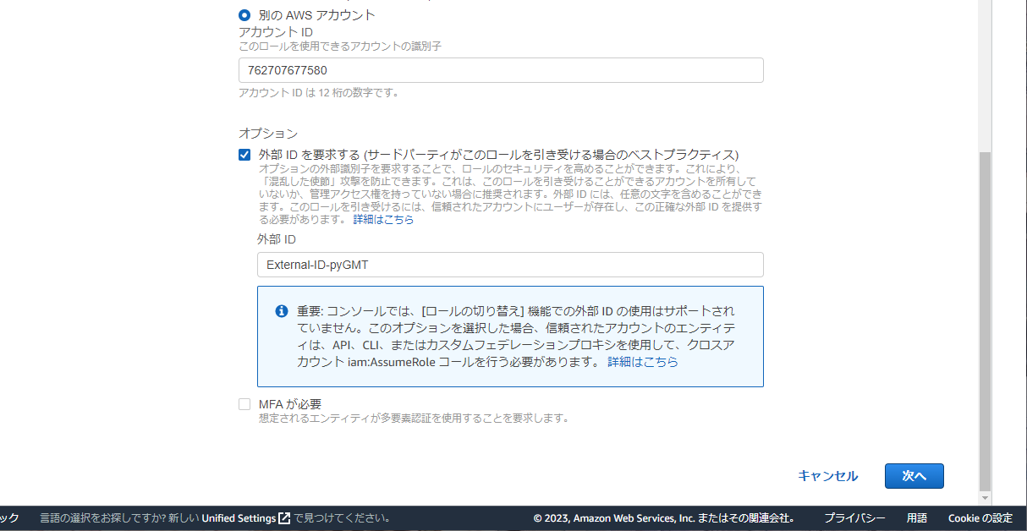
Task: Click the page vertical scrollbar thumb
Action: [985, 321]
